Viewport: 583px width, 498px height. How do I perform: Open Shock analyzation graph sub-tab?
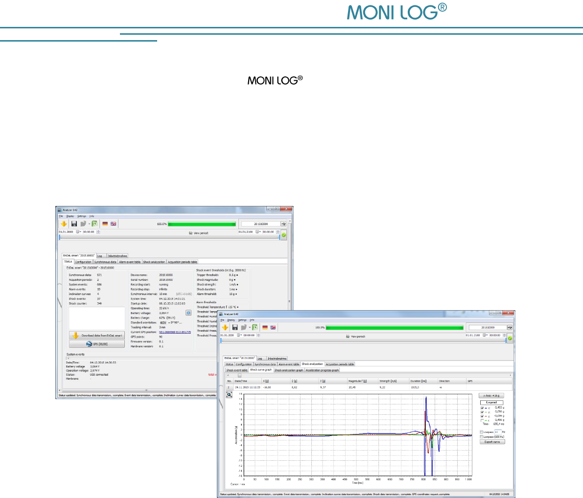click(289, 370)
